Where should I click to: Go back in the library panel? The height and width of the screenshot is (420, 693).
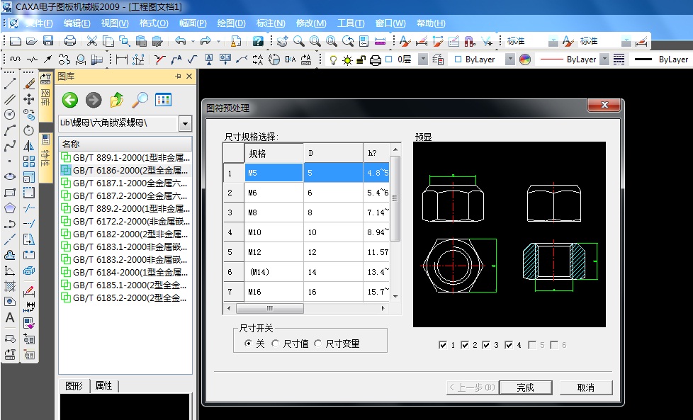tap(70, 101)
